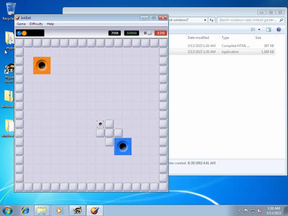Click the 708 score counter
The image size is (288, 216).
(x=115, y=33)
